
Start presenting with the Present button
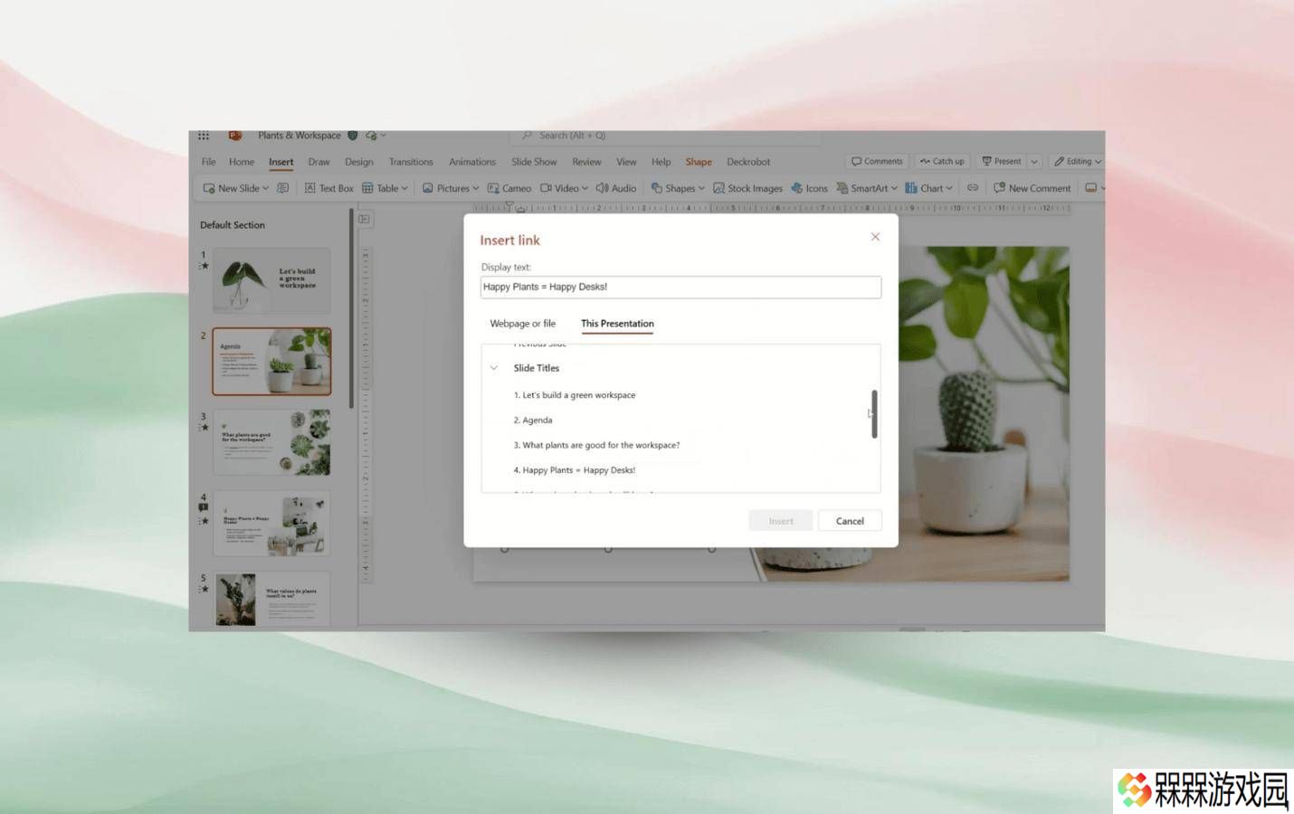pos(1001,161)
